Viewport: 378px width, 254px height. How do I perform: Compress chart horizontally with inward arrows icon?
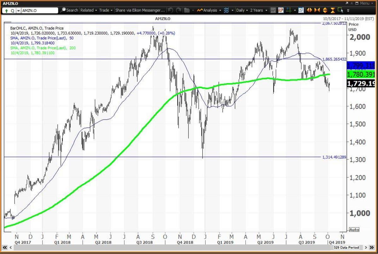pos(317,10)
